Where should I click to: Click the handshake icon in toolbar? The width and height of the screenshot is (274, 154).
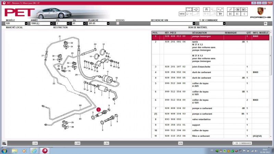click(196, 10)
